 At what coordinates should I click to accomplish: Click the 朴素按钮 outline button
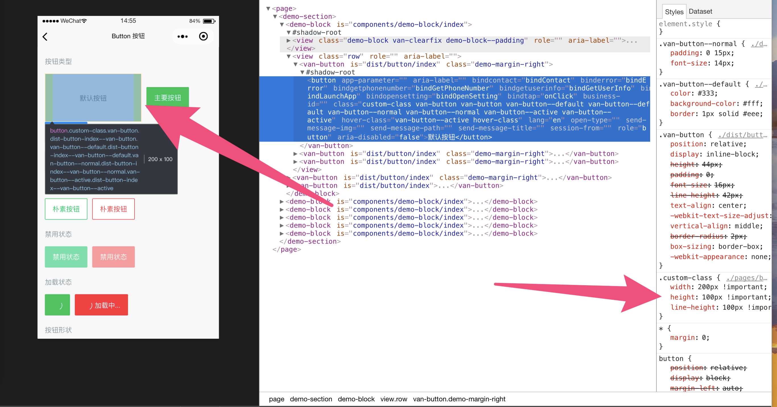(66, 209)
